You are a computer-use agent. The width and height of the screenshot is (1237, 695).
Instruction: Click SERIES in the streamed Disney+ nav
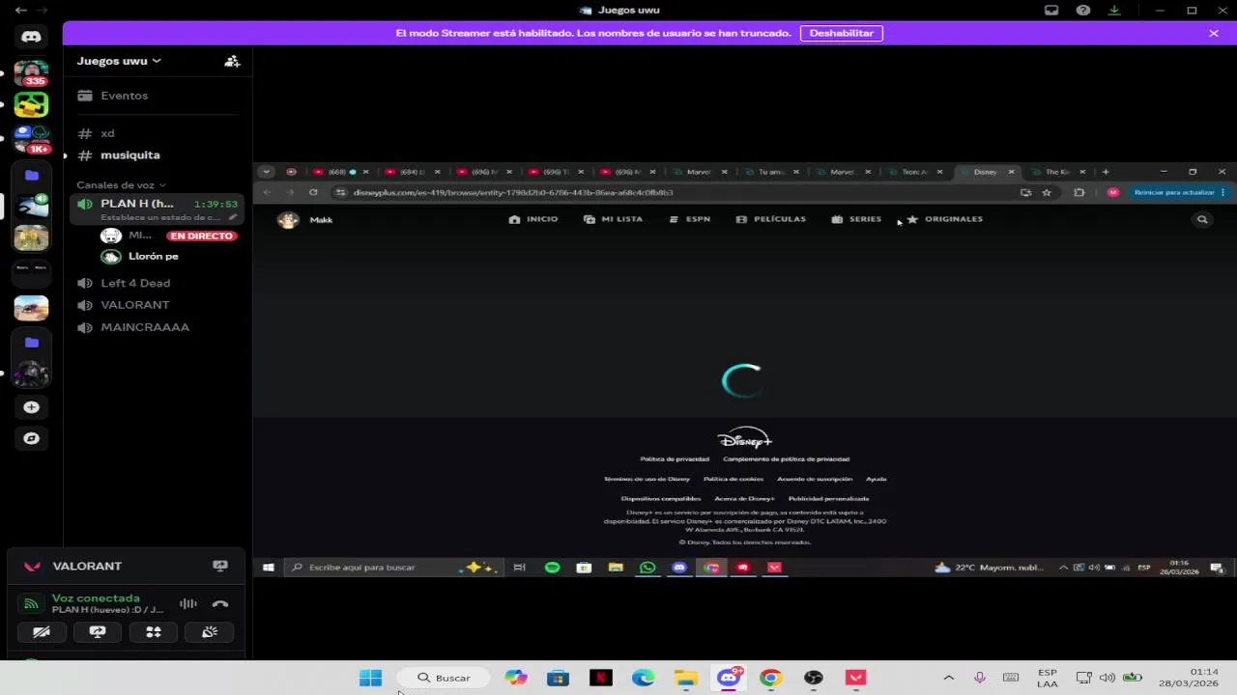(856, 219)
